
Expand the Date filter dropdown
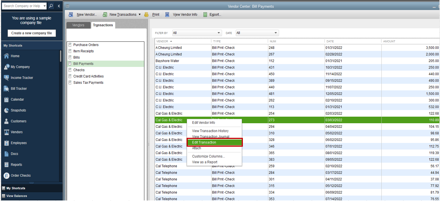point(276,33)
